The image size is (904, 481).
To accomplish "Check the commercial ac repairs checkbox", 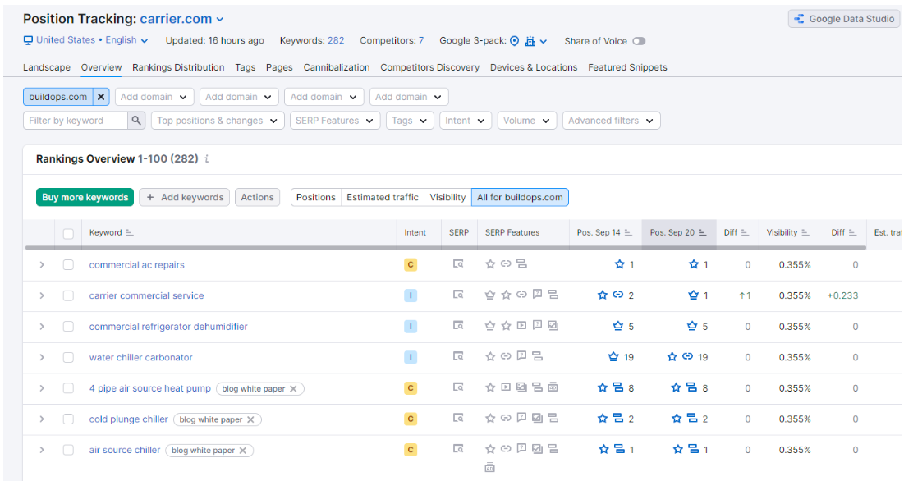I will point(69,265).
